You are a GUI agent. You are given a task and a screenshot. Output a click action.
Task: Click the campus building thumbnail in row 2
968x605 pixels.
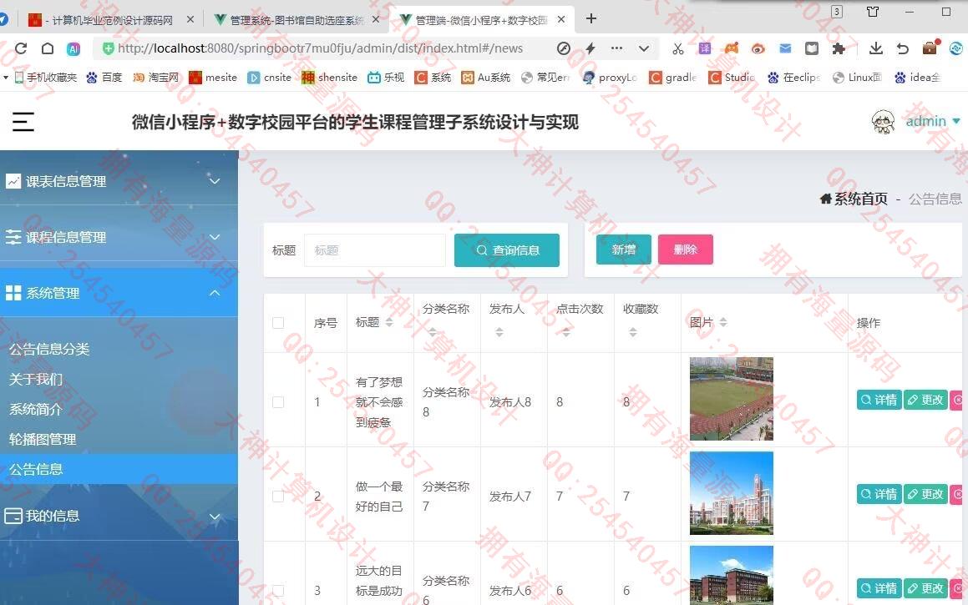(x=732, y=493)
